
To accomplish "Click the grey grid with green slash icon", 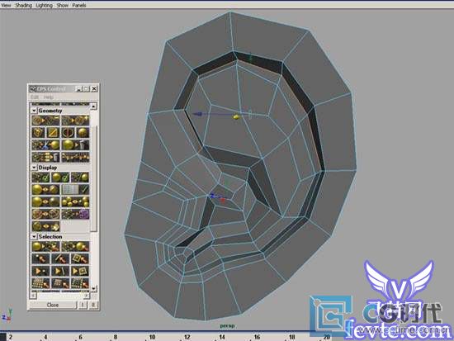I will 75,189.
